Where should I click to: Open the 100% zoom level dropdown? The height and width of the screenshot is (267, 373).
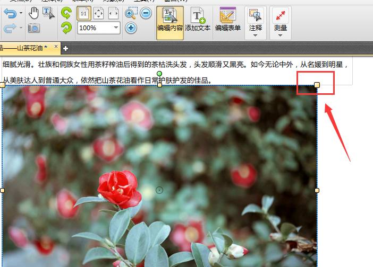pyautogui.click(x=115, y=28)
